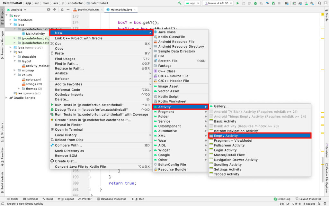Open the Layout Inspector
This screenshot has height=206, width=329.
click(x=308, y=199)
